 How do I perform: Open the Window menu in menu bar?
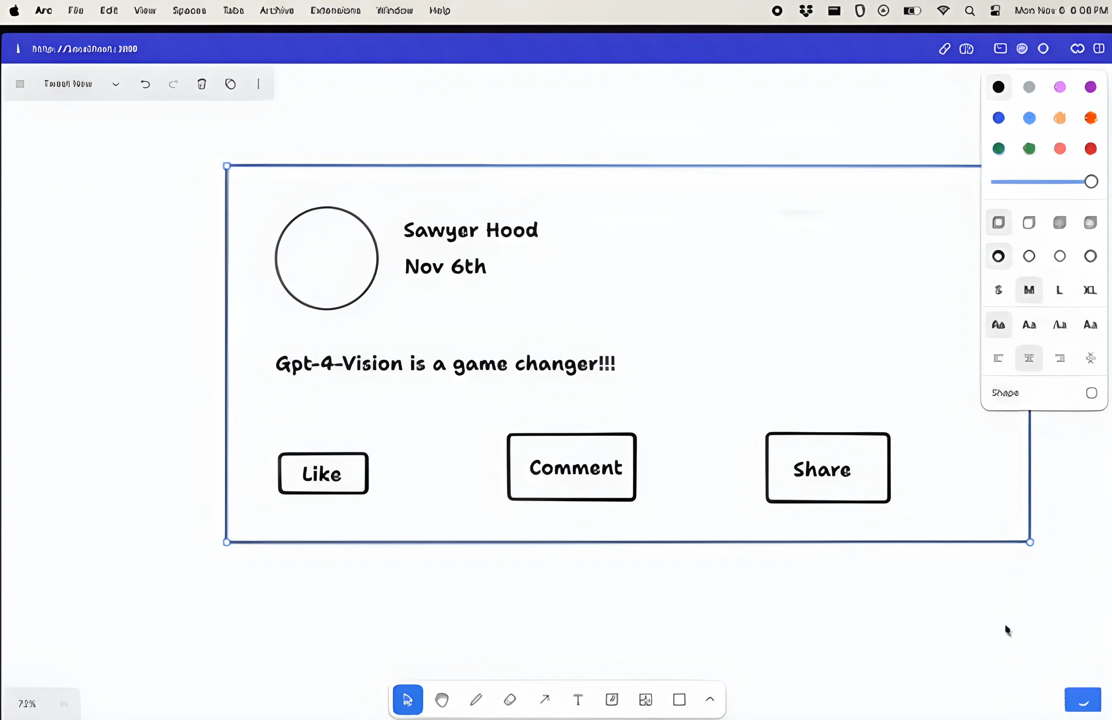tap(394, 10)
